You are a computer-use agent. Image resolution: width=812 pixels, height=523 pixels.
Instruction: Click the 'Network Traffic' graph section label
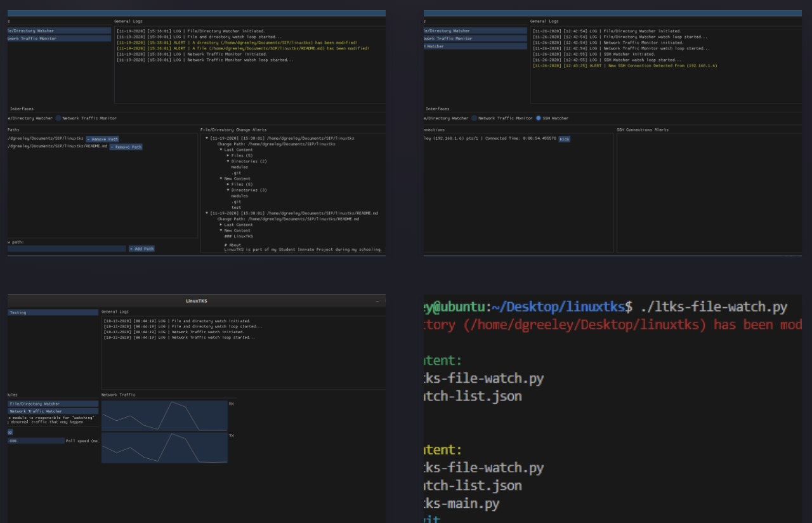[117, 395]
